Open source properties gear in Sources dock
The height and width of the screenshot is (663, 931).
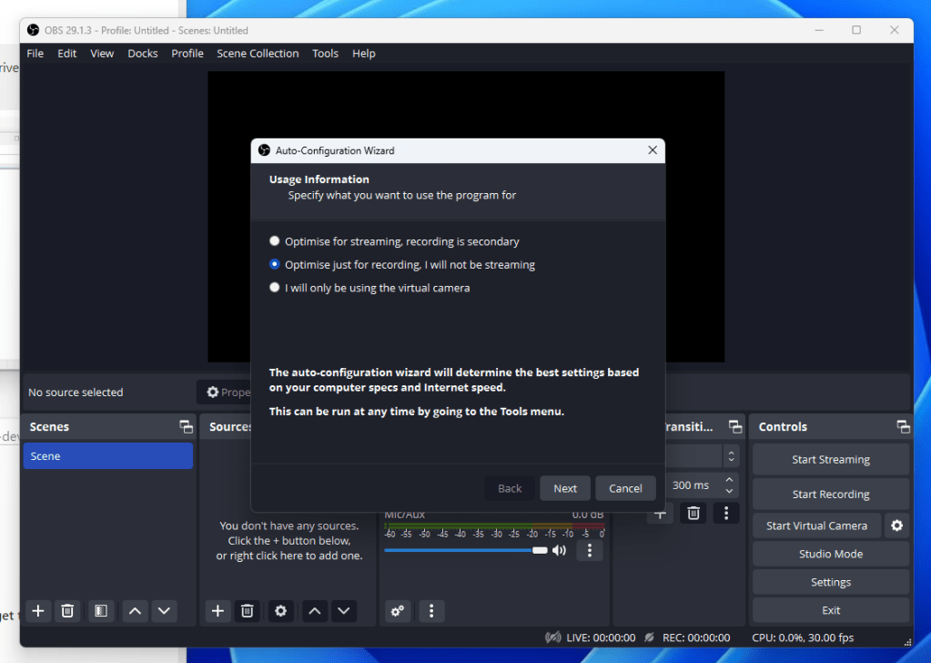point(281,611)
